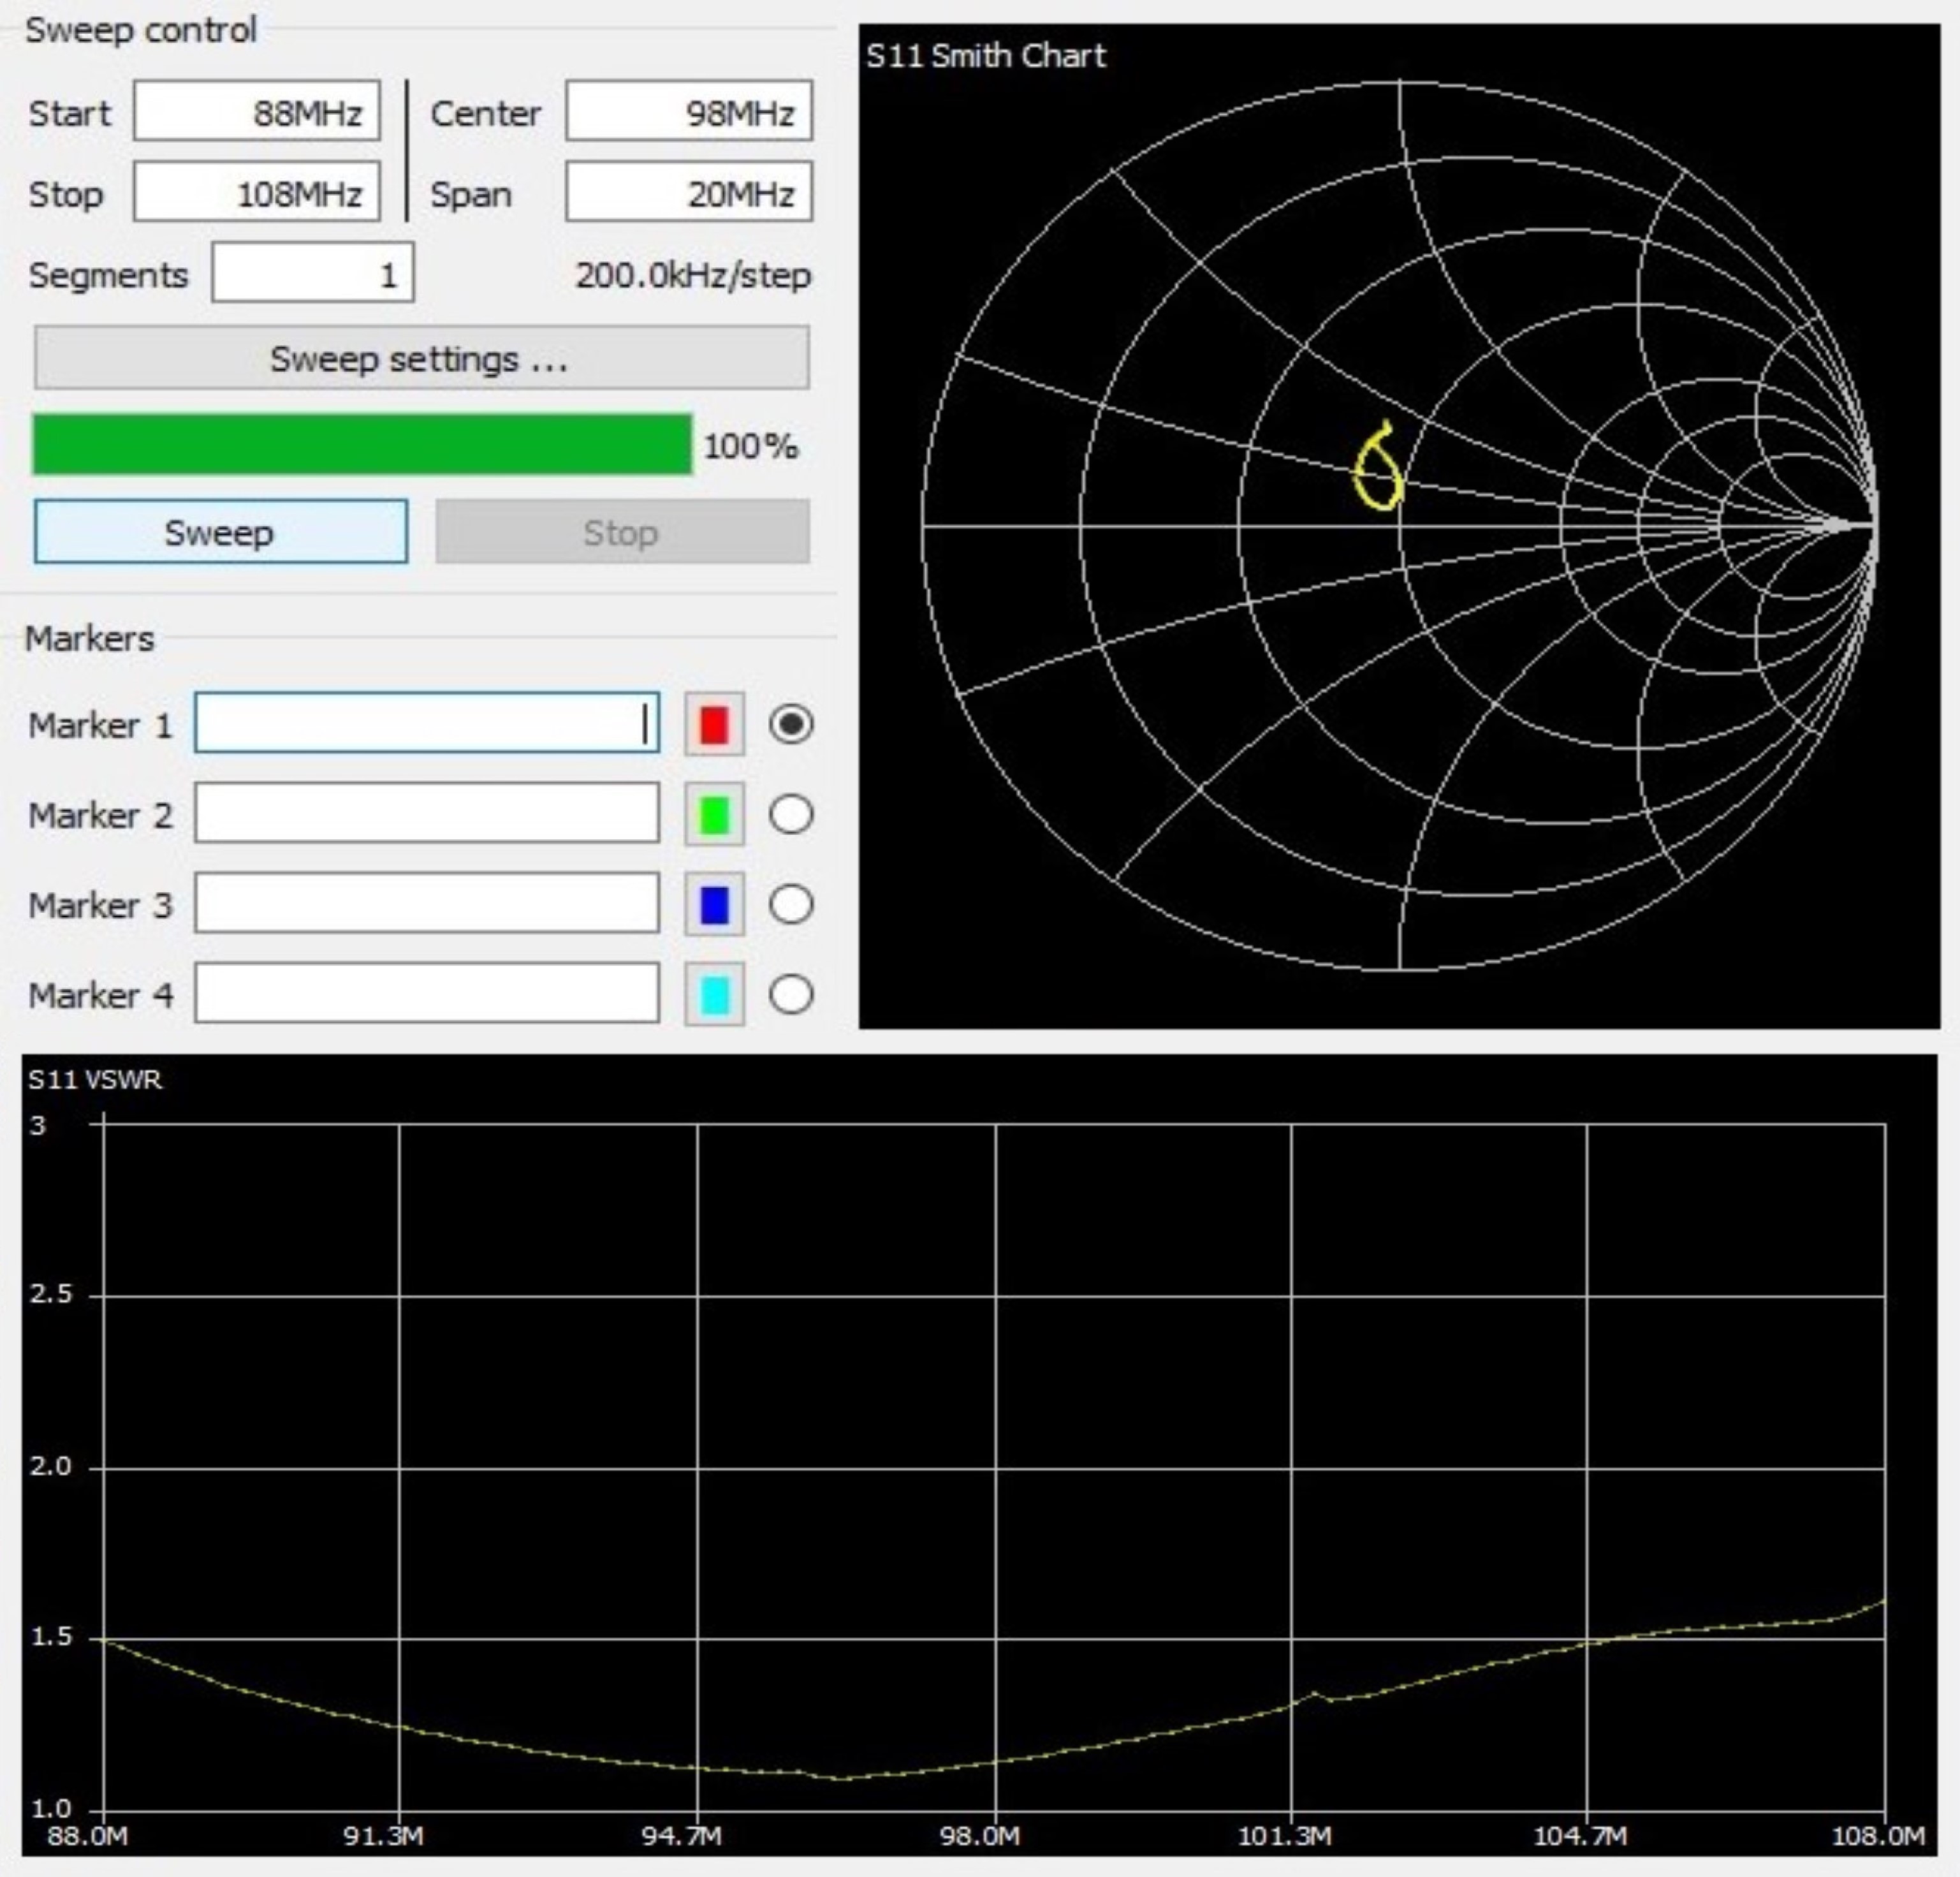Click the Marker 1 frequency field
1960x1877 pixels.
point(427,723)
